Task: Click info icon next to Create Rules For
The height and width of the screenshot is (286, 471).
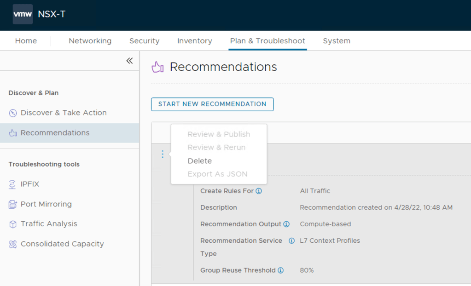Action: click(259, 191)
